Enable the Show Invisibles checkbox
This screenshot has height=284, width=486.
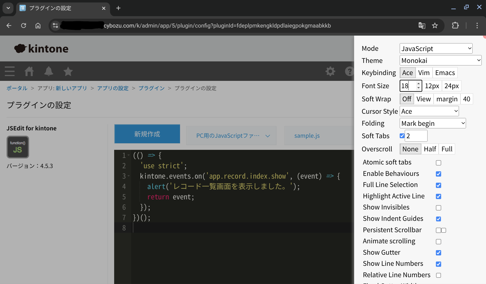pos(438,208)
